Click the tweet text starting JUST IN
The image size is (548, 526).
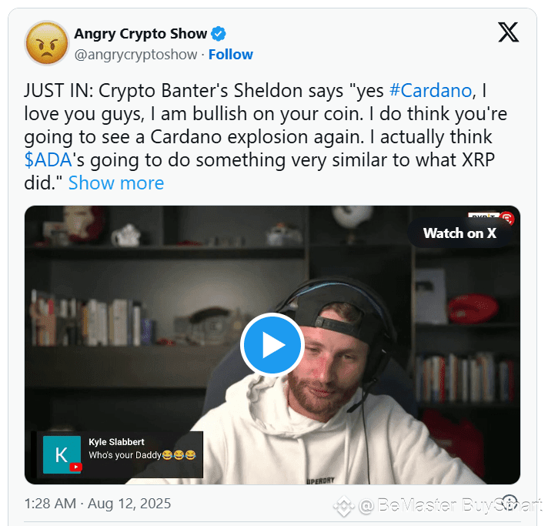pyautogui.click(x=266, y=137)
